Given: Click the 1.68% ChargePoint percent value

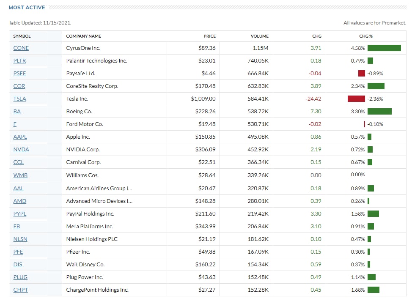Looking at the screenshot, I should [357, 290].
